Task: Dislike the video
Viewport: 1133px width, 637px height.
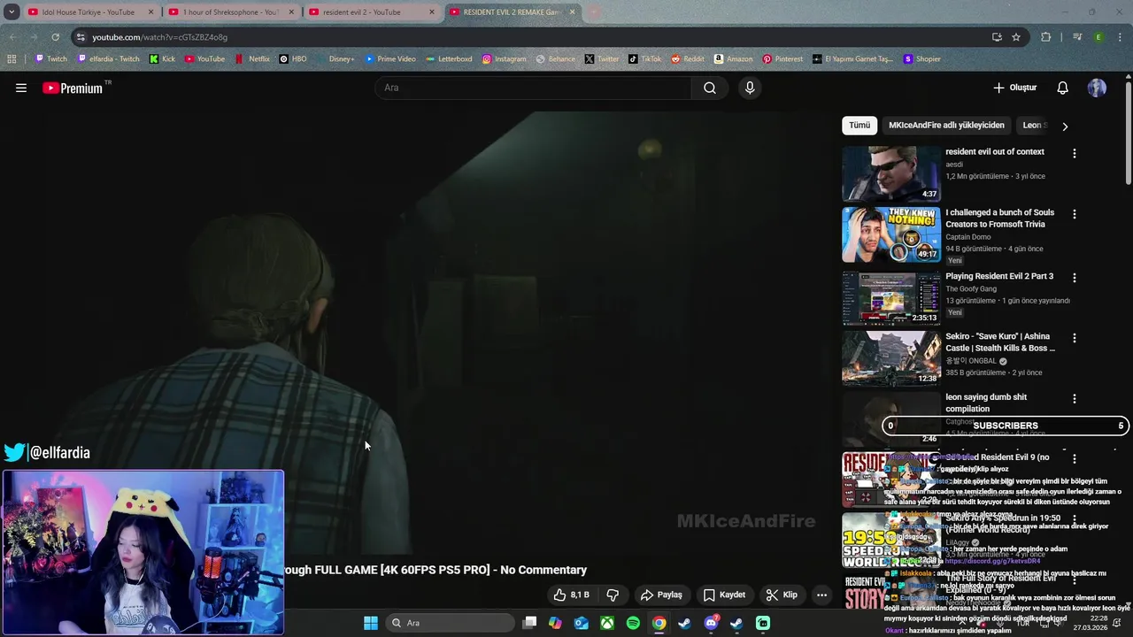Action: (613, 595)
